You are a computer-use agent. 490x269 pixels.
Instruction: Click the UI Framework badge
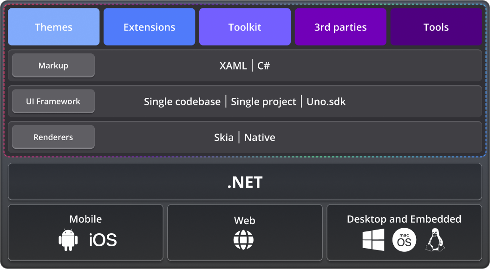53,101
